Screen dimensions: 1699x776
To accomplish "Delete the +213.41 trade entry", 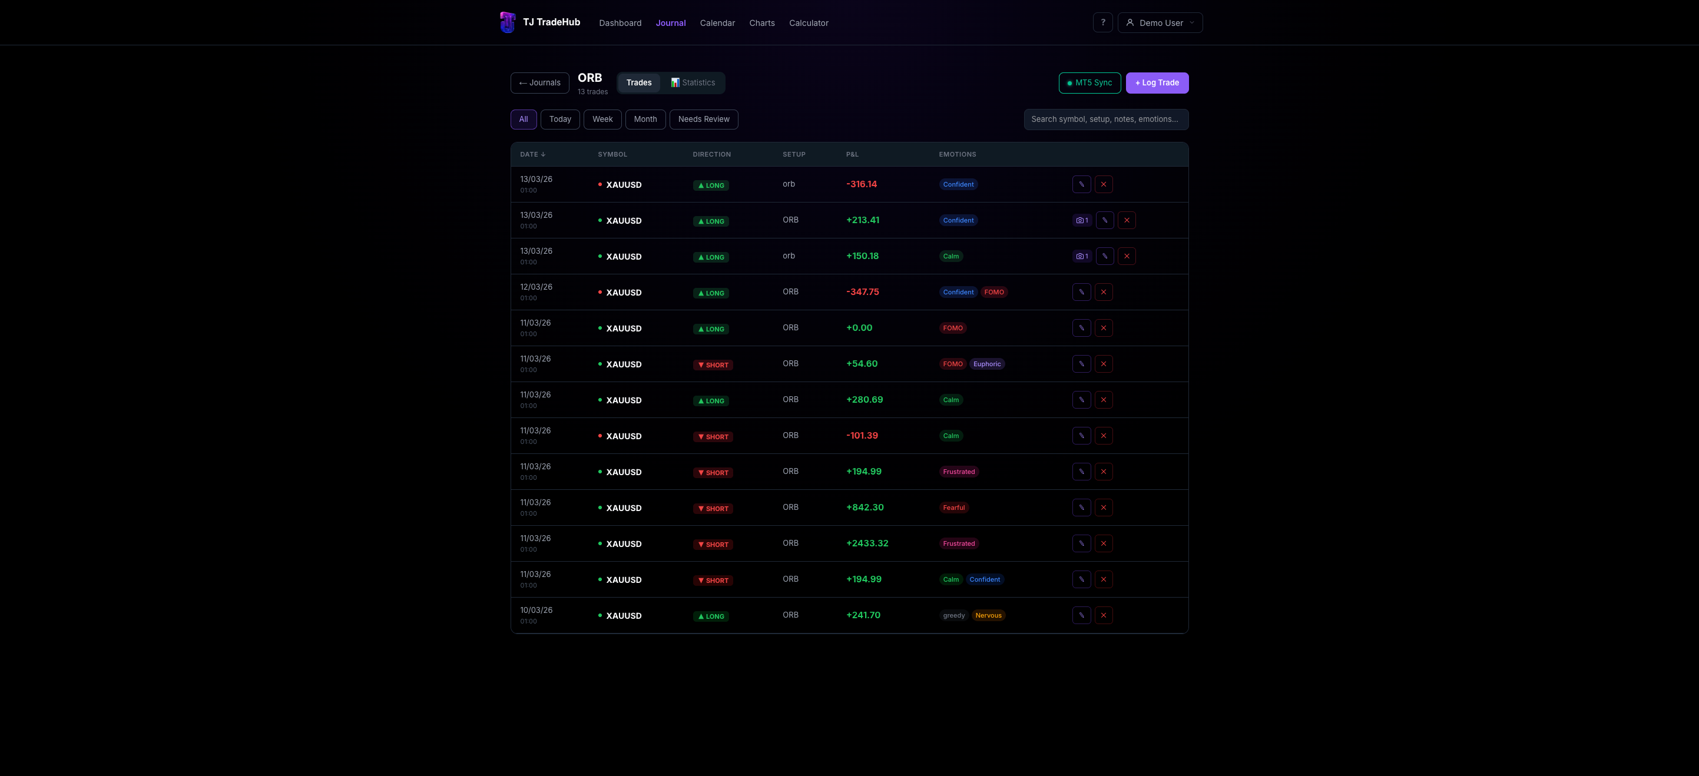I will click(1127, 220).
